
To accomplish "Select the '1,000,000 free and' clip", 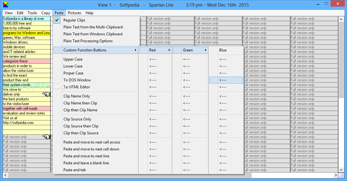I will coord(26,23).
